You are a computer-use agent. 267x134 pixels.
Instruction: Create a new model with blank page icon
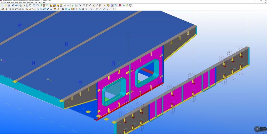[2, 5]
